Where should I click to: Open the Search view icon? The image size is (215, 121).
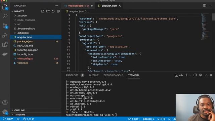click(x=5, y=16)
